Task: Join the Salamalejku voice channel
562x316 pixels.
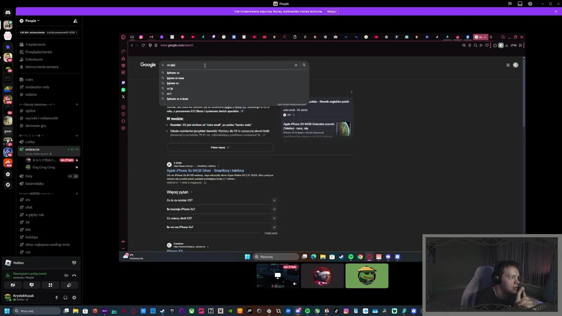Action: (34, 183)
